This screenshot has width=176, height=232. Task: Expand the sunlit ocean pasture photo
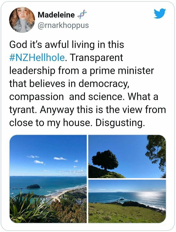pos(127,201)
